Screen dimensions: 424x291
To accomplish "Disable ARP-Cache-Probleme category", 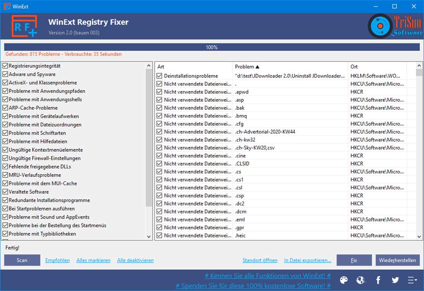I will point(5,107).
